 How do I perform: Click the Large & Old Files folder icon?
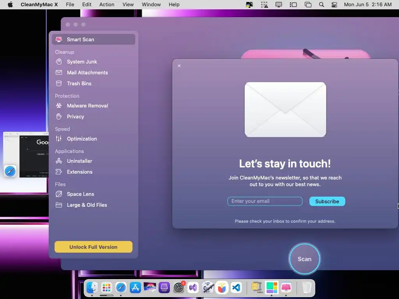pos(59,205)
